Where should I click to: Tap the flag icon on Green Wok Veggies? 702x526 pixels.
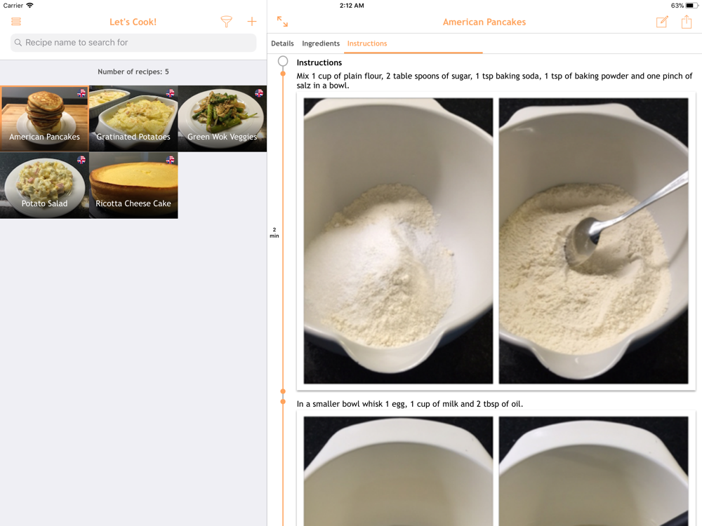click(x=259, y=93)
